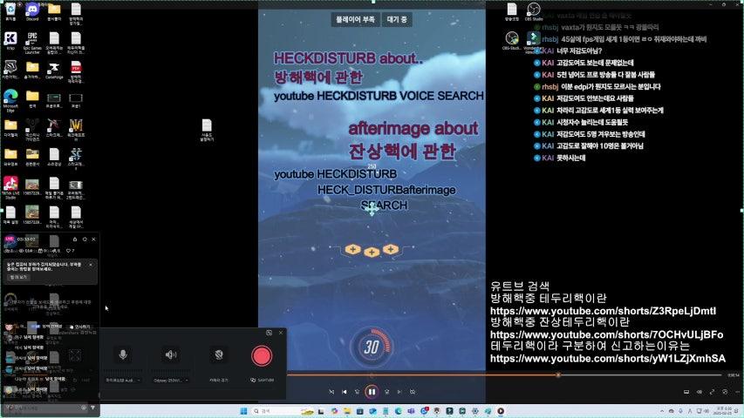Select the Warcraft III desktop shortcut

click(76, 129)
